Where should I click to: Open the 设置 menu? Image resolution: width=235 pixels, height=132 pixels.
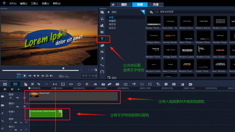[45, 3]
